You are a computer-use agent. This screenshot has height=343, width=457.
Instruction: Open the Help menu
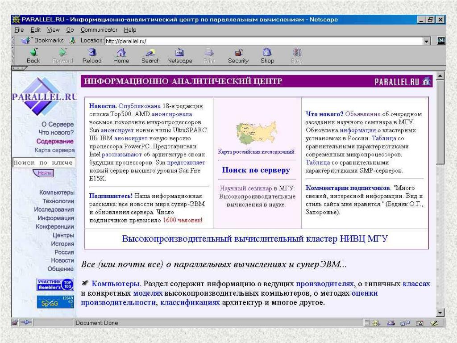[x=130, y=30]
